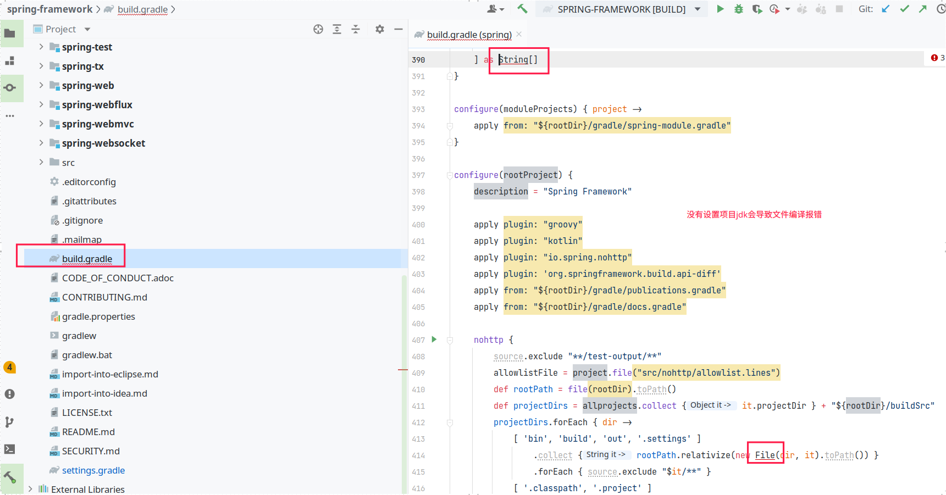Click the Profiler run icon
The height and width of the screenshot is (495, 946).
tap(774, 9)
